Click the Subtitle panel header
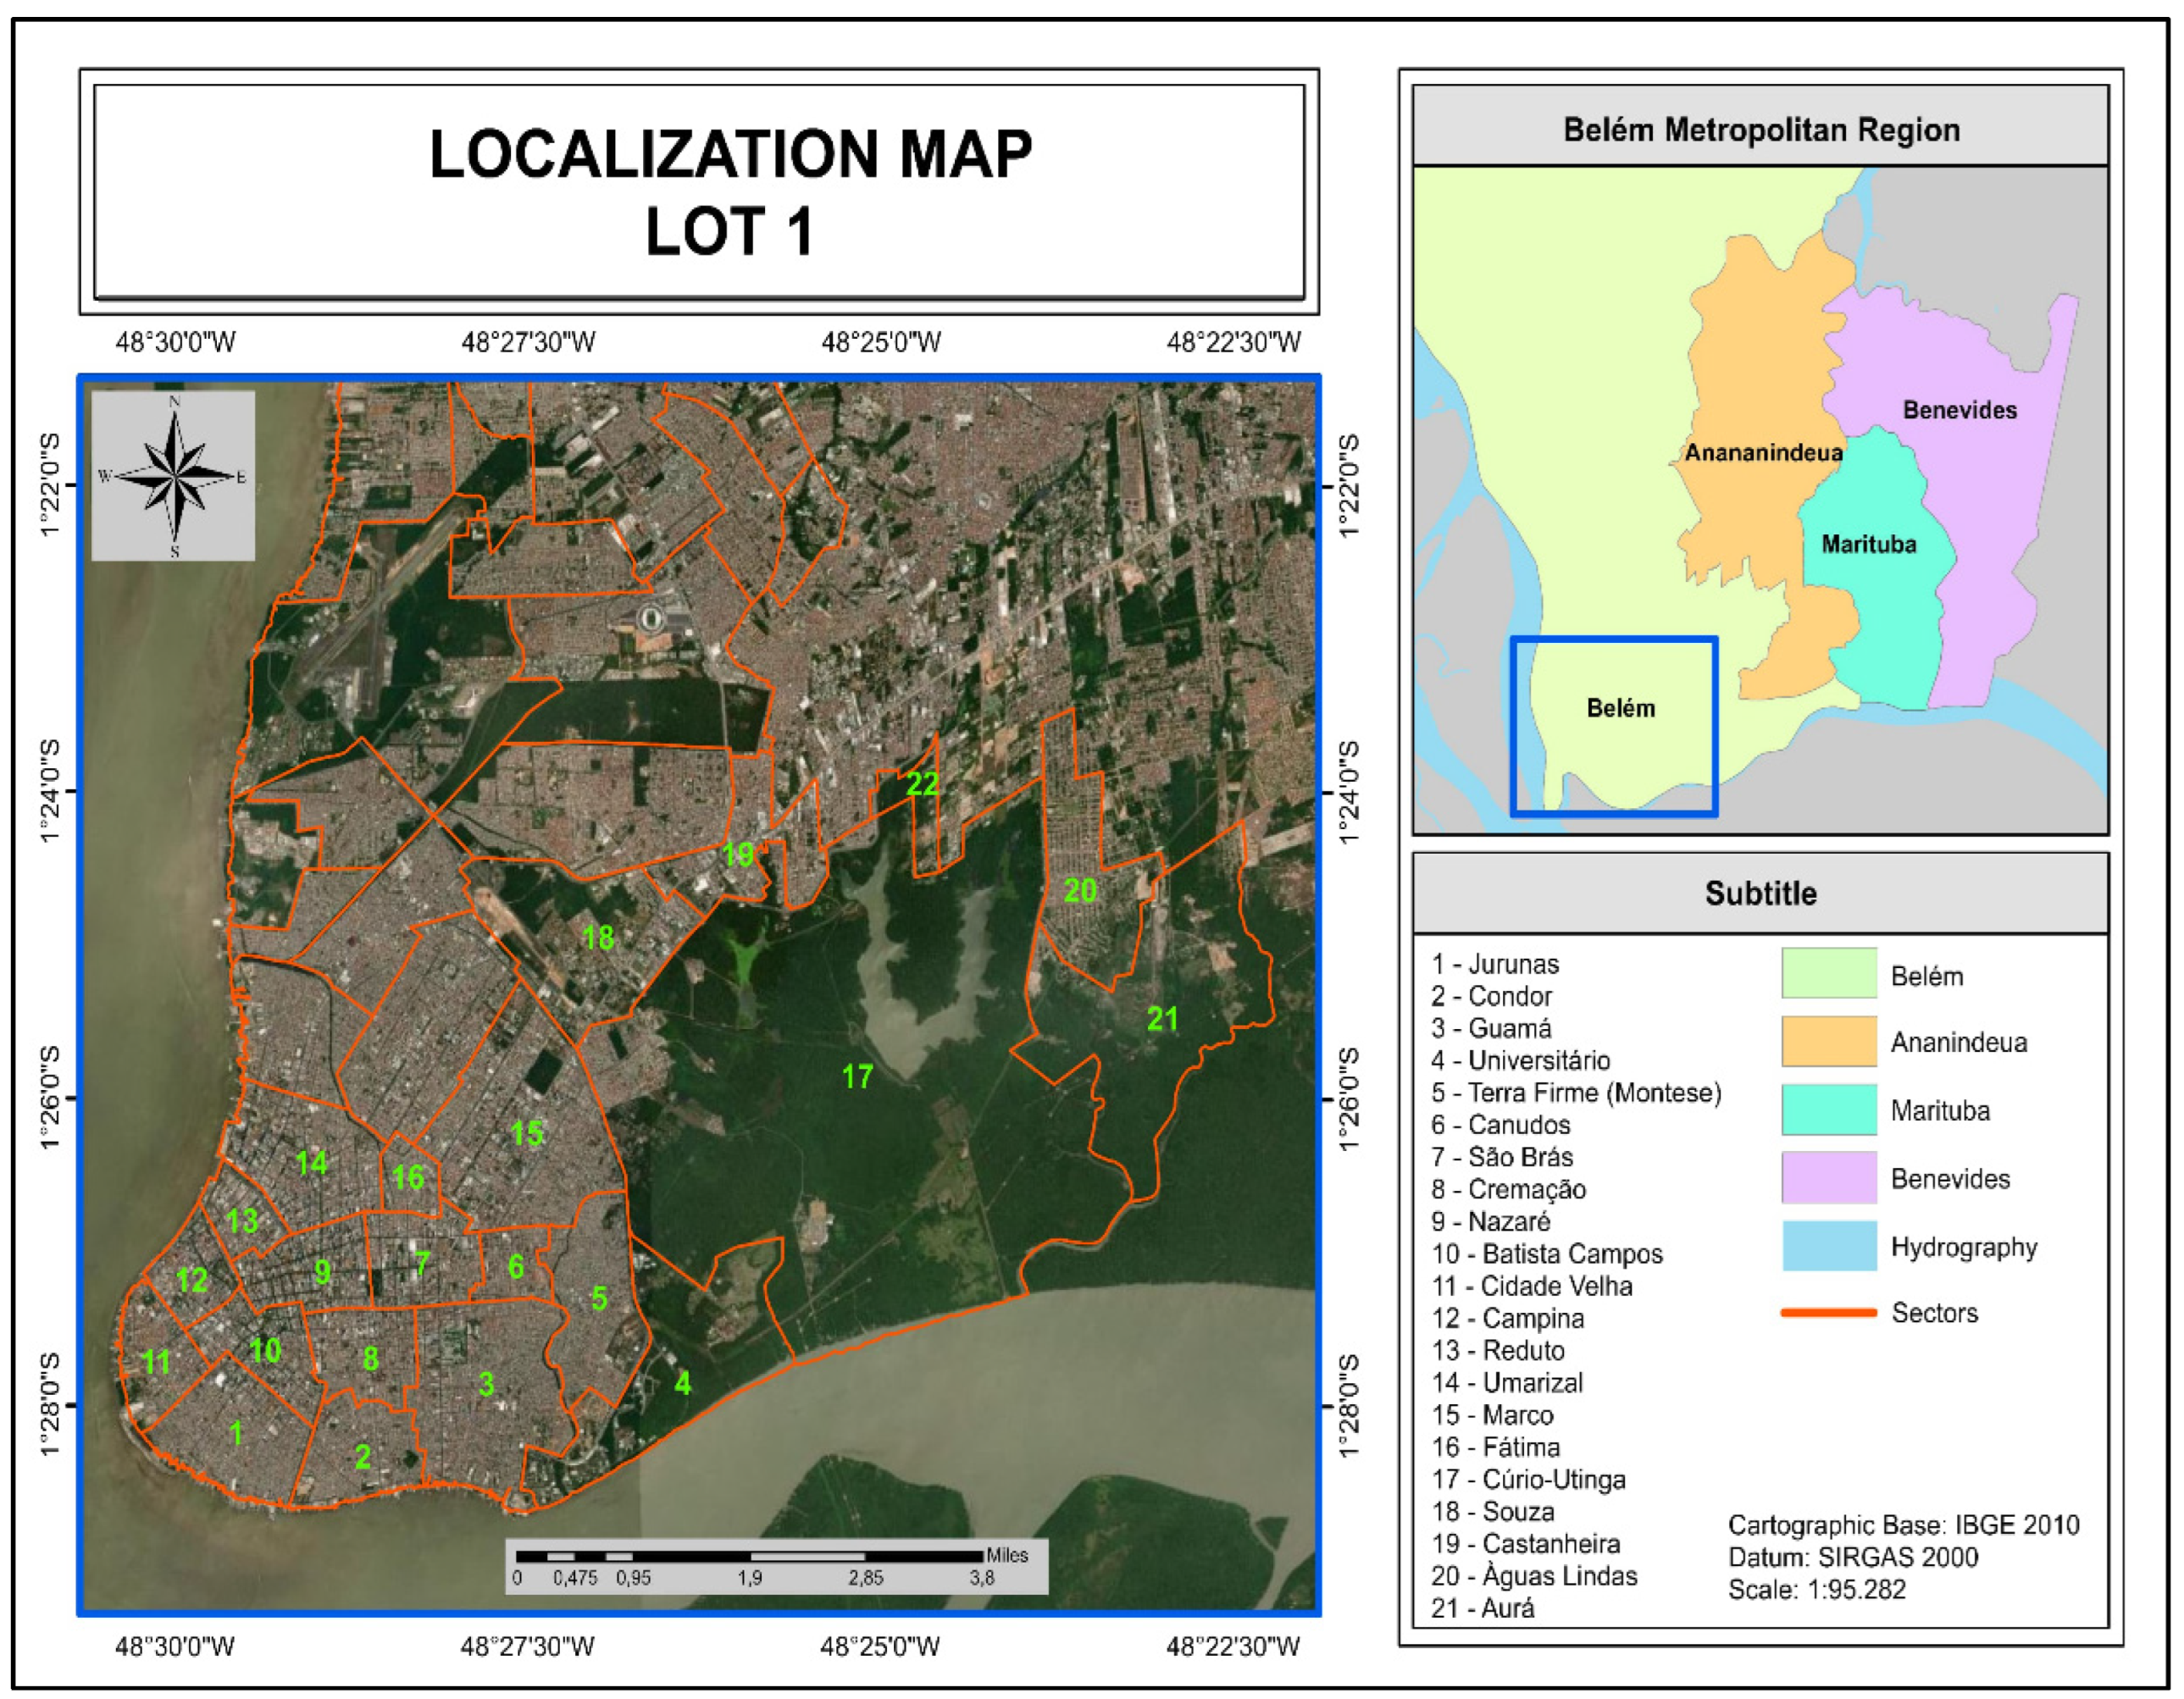Image resolution: width=2184 pixels, height=1699 pixels. tap(1760, 893)
